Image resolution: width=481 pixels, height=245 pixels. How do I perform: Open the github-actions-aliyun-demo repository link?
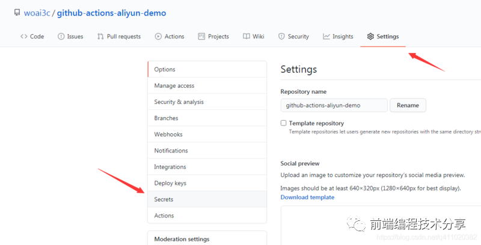(111, 13)
